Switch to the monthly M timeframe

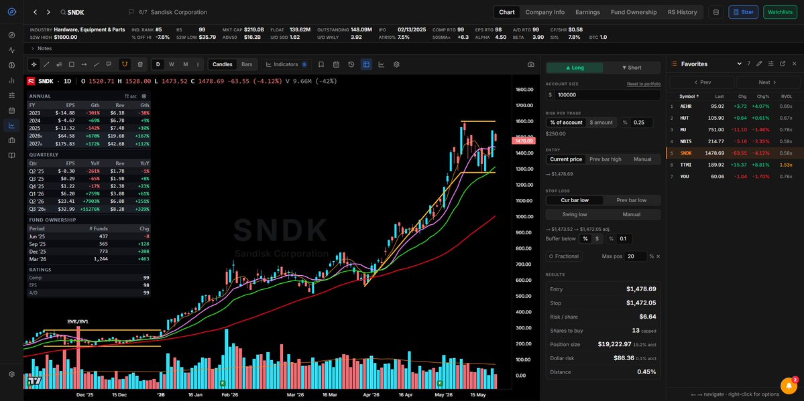[185, 64]
